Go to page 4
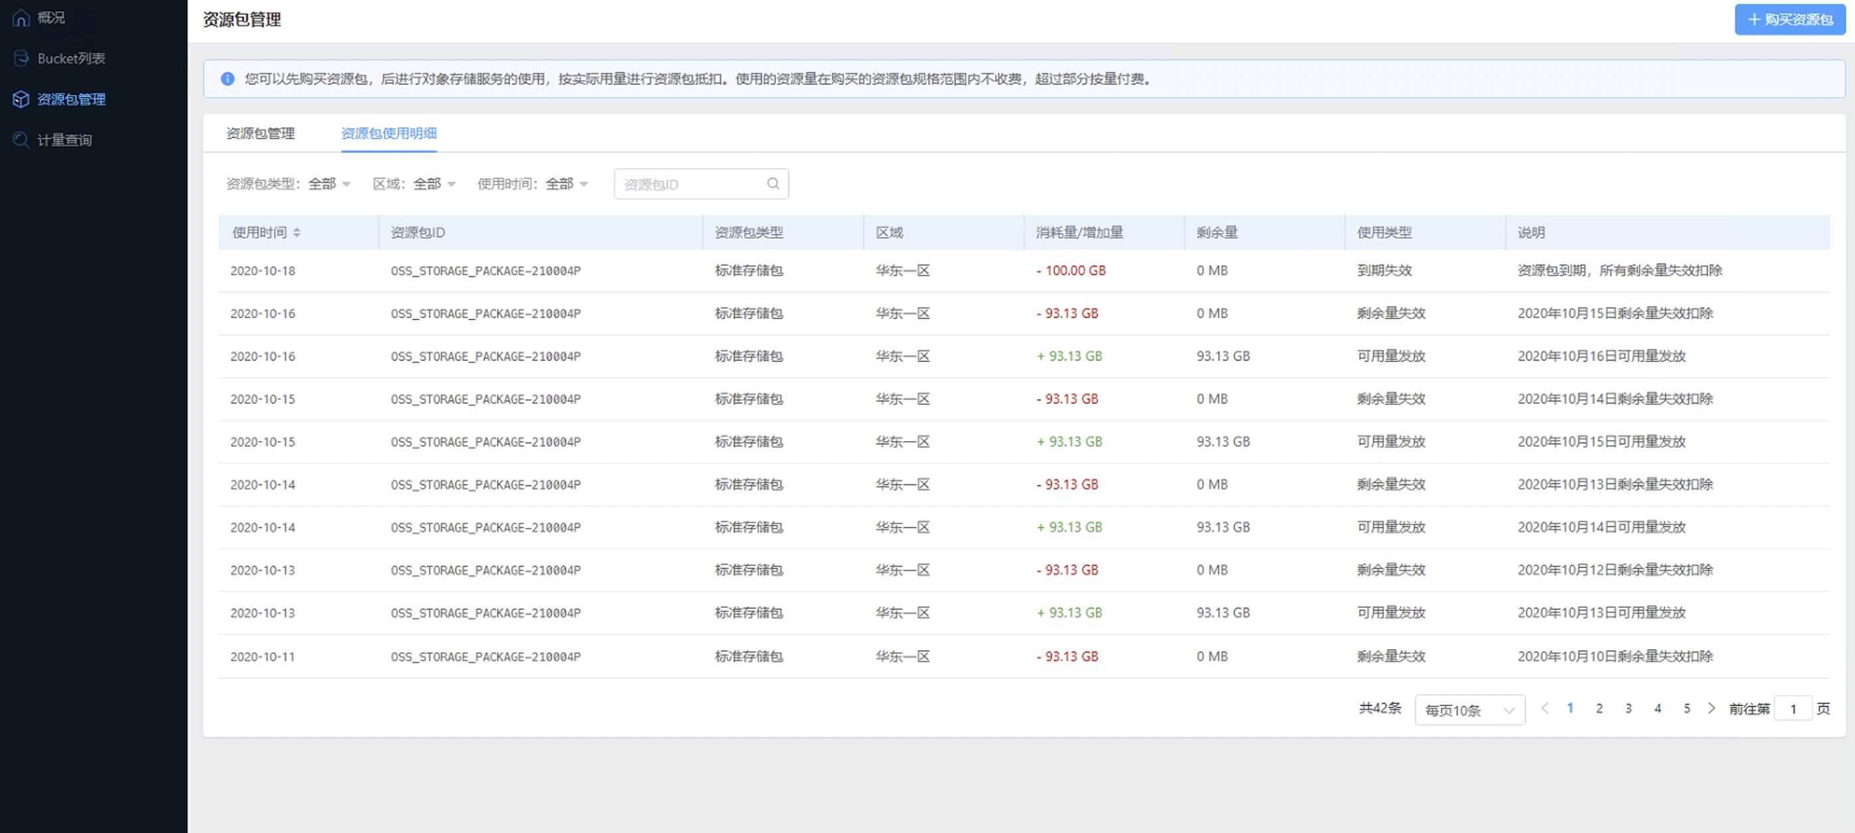The height and width of the screenshot is (833, 1855). click(x=1658, y=708)
